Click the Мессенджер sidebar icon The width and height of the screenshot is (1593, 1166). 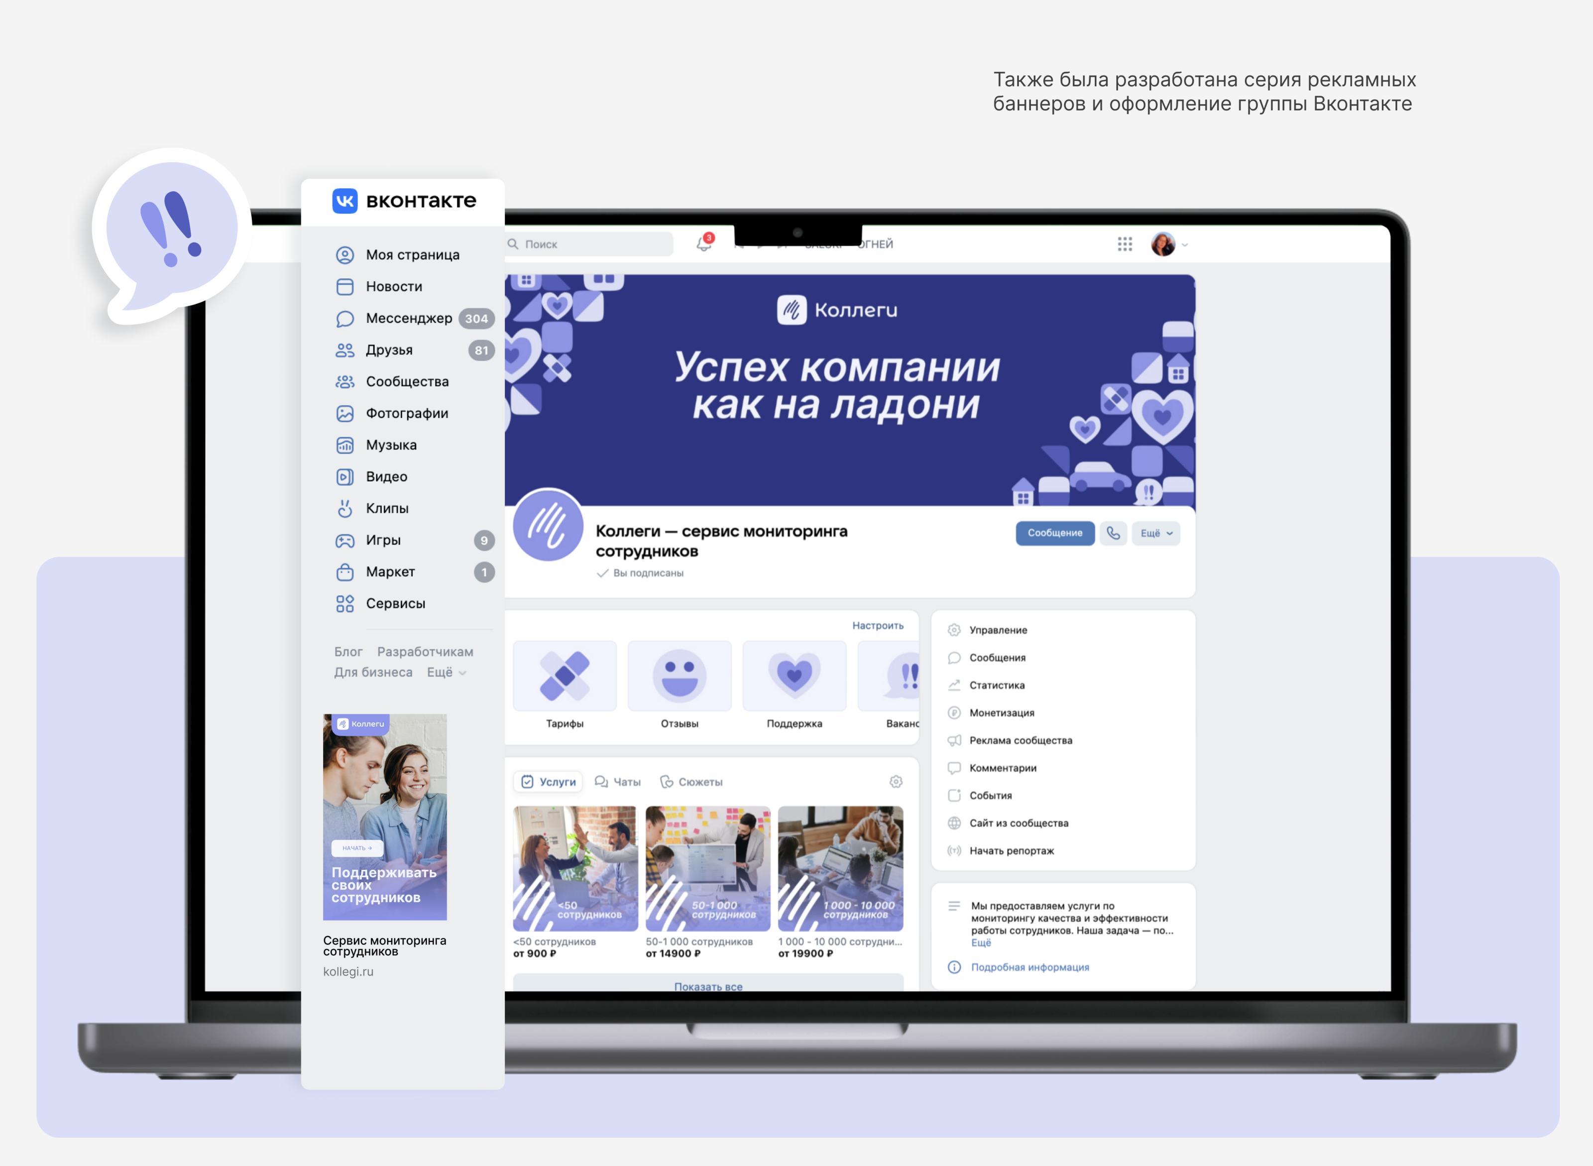pyautogui.click(x=344, y=319)
